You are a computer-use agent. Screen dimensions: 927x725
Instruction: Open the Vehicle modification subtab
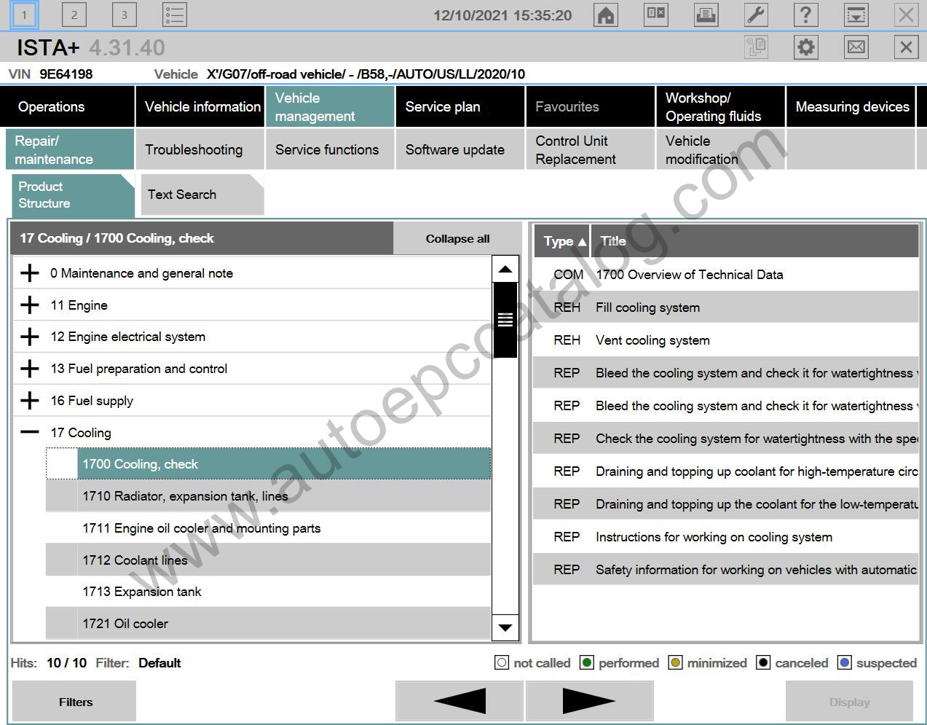(x=721, y=149)
